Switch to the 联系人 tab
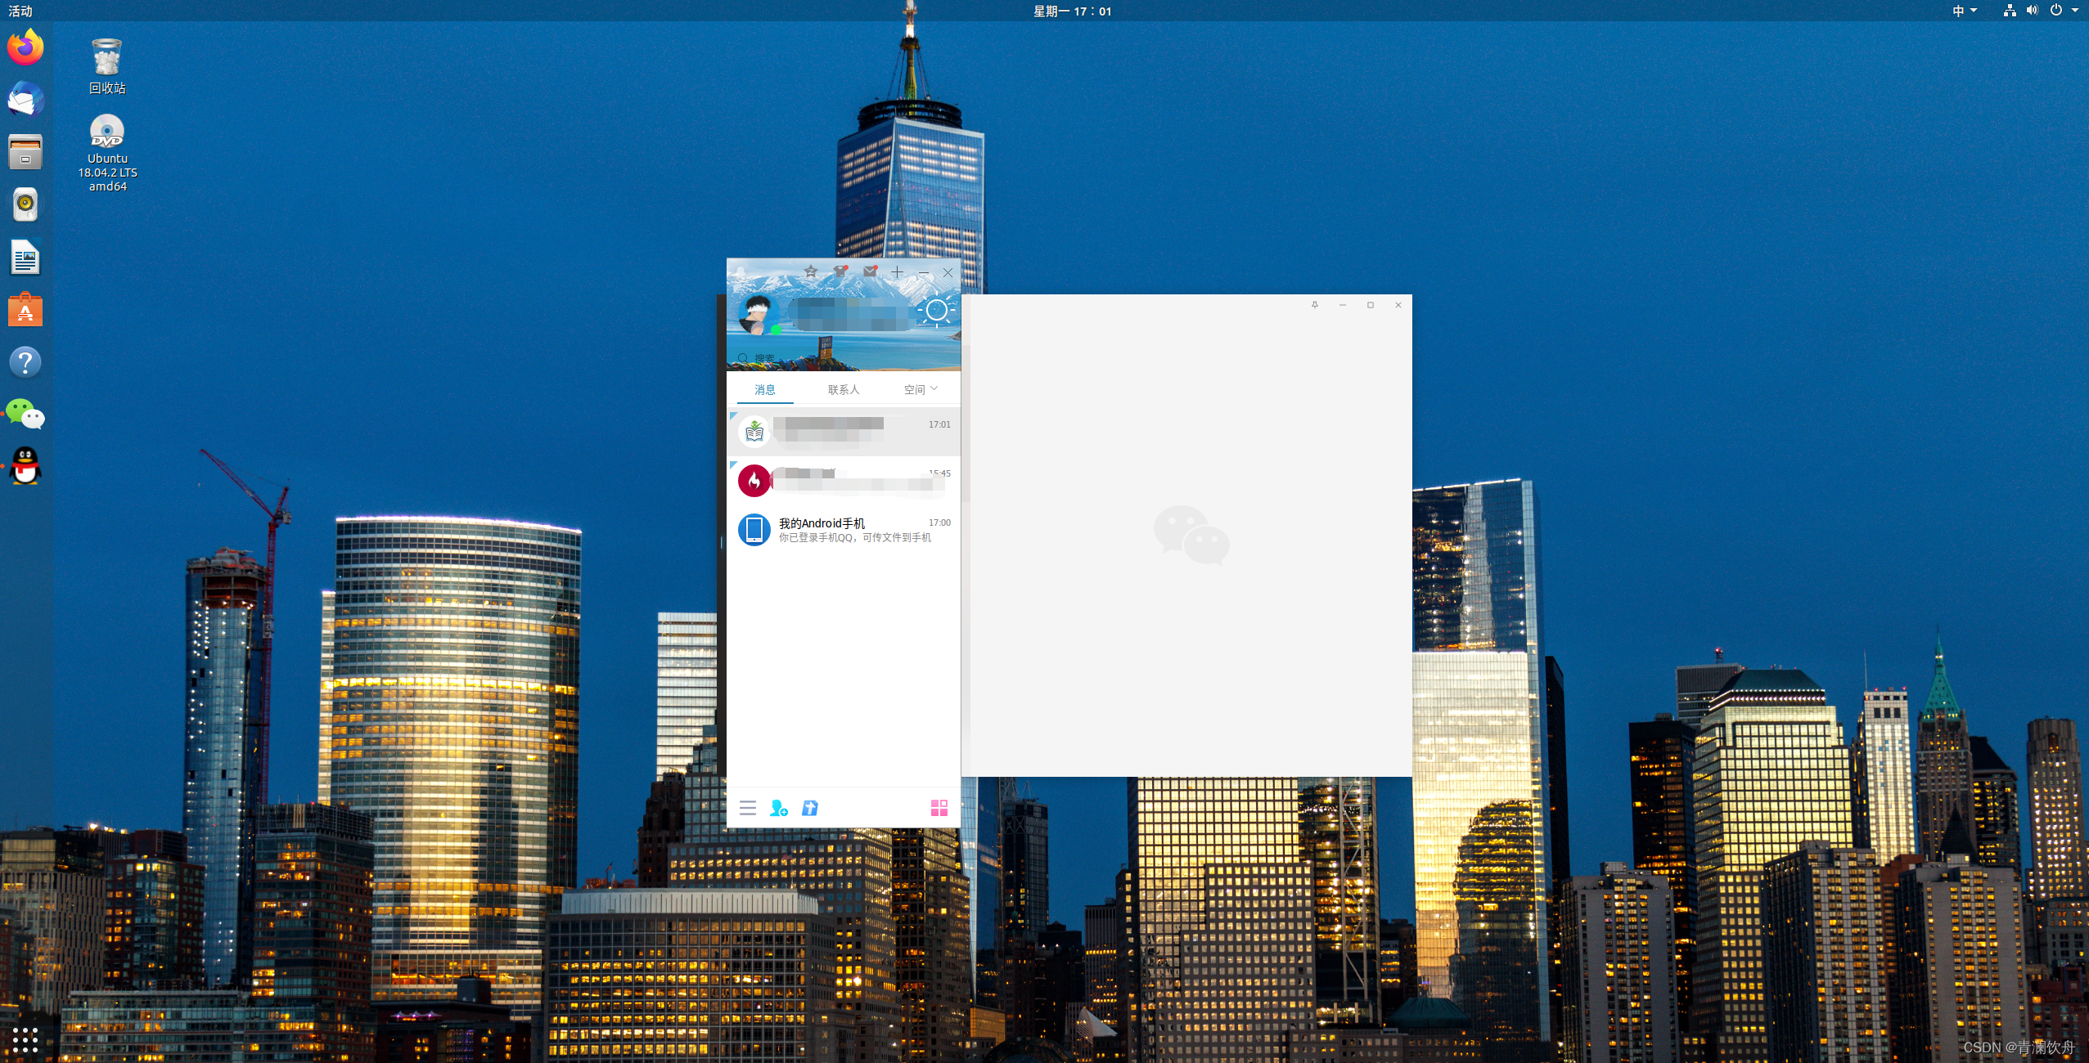This screenshot has height=1063, width=2089. (x=844, y=390)
